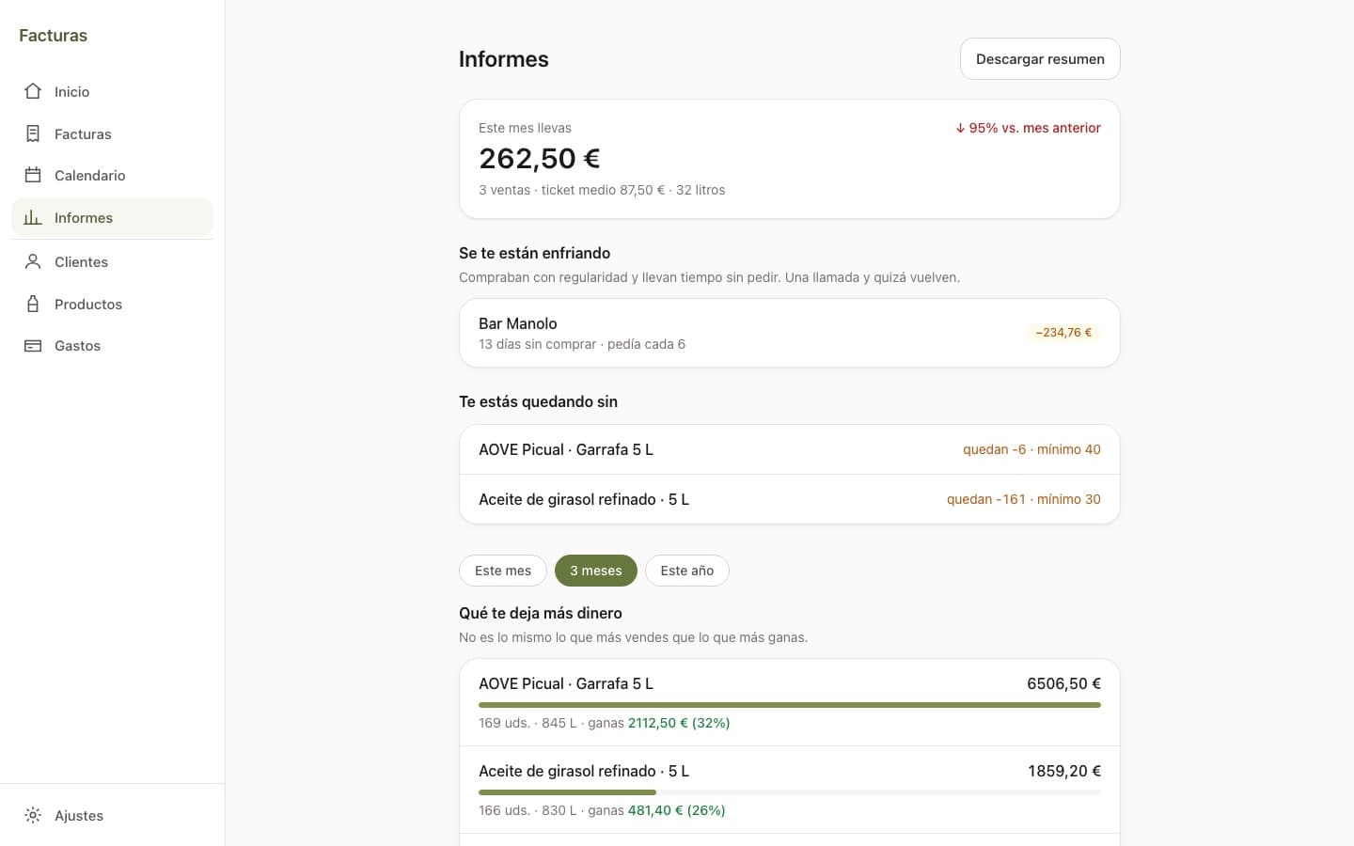Image resolution: width=1354 pixels, height=846 pixels.
Task: Click the 'Qué te deja más dinero' heading
Action: click(x=541, y=613)
